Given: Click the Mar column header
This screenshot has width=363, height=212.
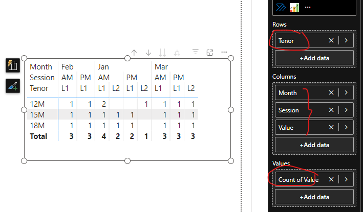Looking at the screenshot, I should click(x=161, y=67).
